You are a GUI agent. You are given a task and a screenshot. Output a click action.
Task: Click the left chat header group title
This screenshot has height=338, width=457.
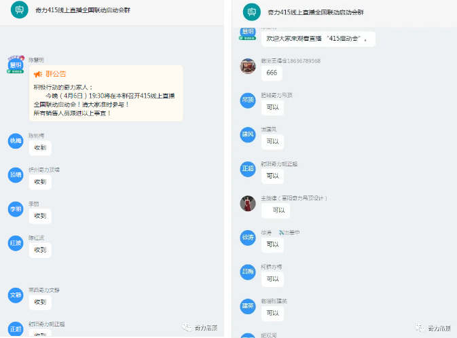83,10
